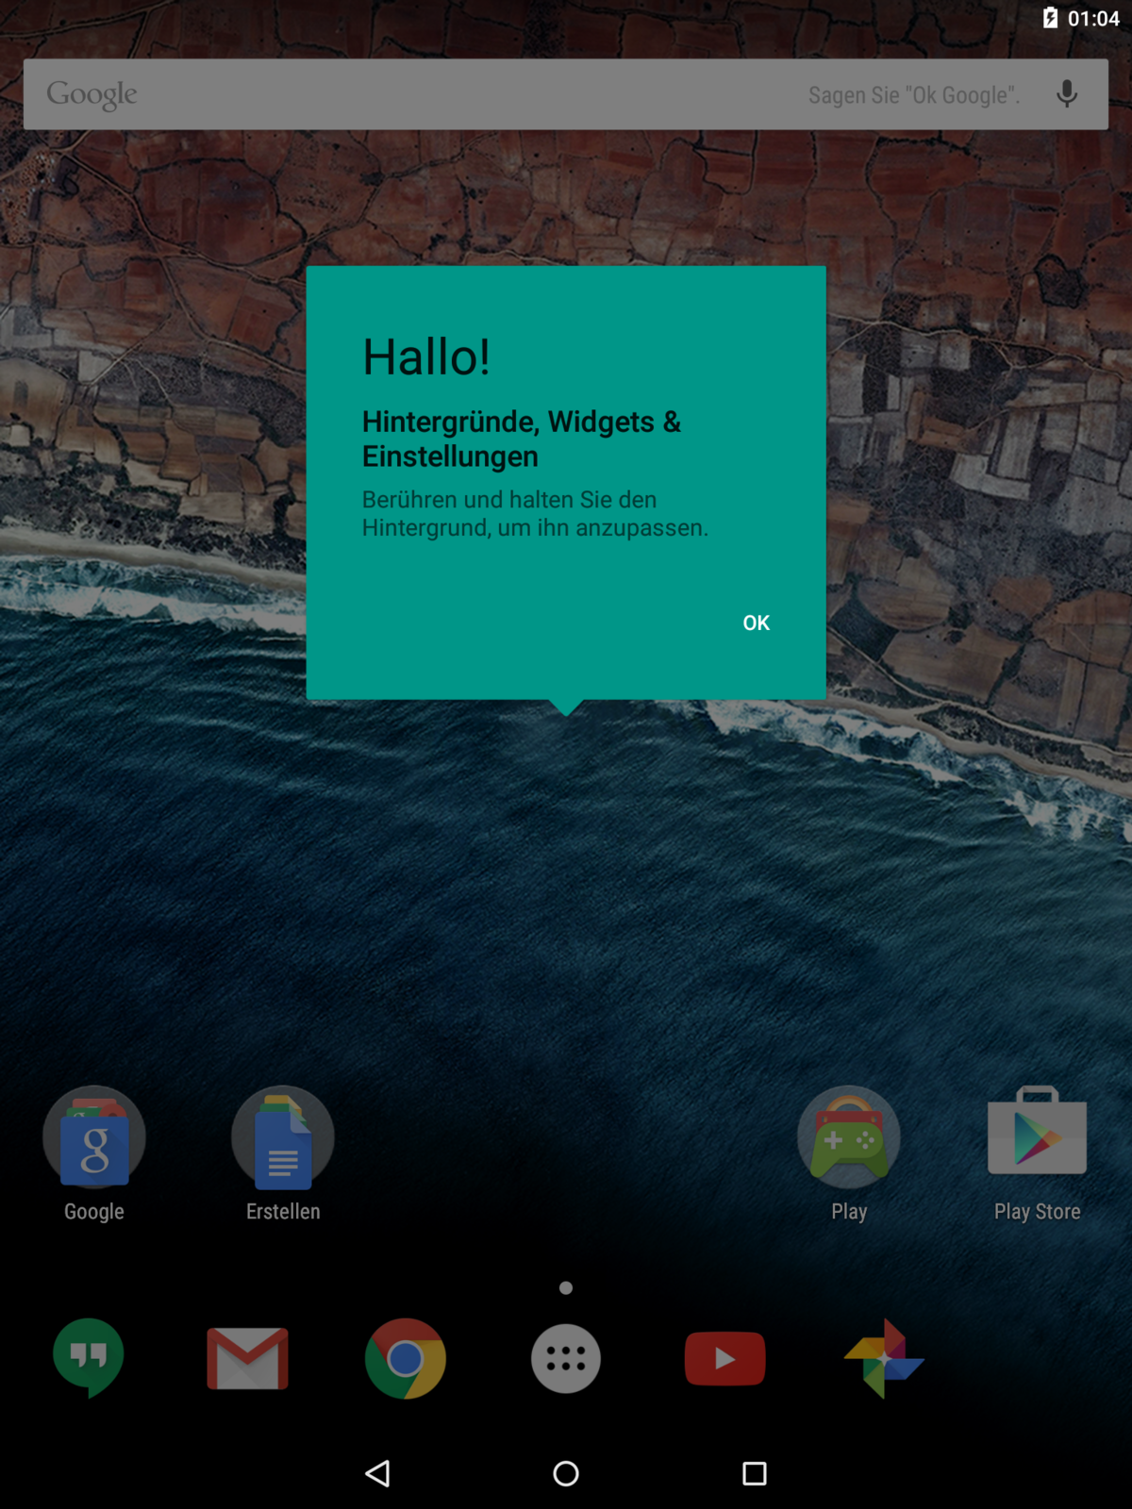Tap the Google logo in the search bar
This screenshot has height=1509, width=1132.
point(92,94)
